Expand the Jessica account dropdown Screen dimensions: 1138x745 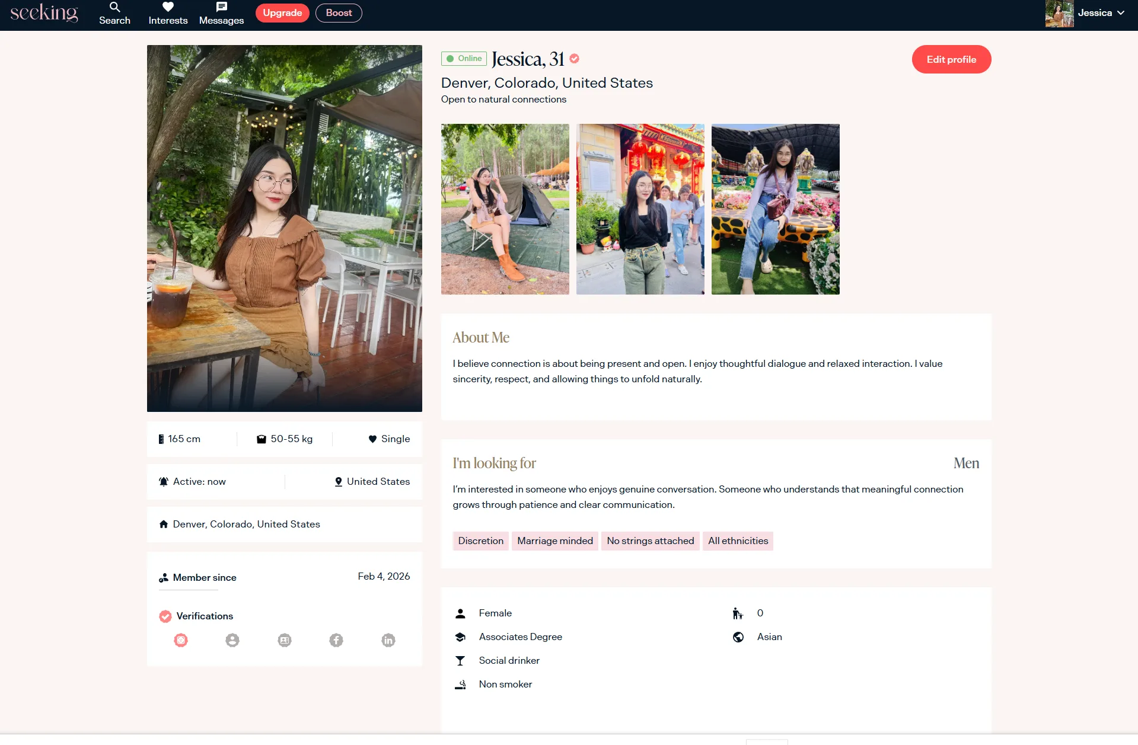pos(1120,13)
